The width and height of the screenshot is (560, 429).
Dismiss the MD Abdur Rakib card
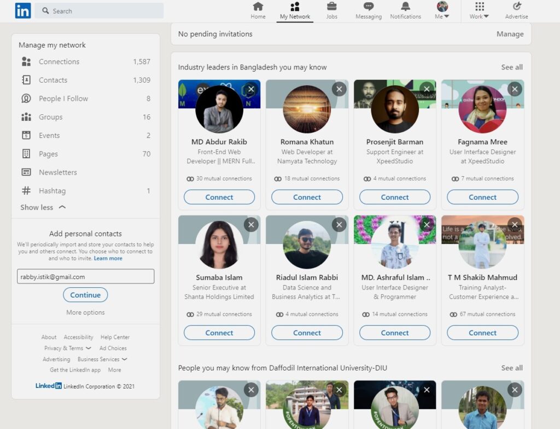coord(251,89)
